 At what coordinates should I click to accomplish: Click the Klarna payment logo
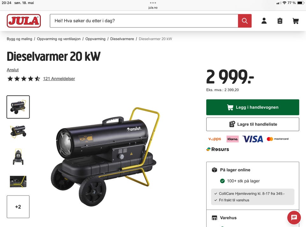coord(232,139)
